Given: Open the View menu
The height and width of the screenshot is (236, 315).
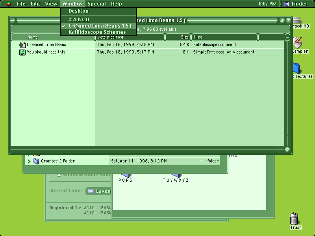Looking at the screenshot, I should 51,4.
